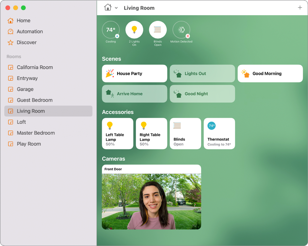Expand the home chevron dropdown in toolbar

[116, 8]
